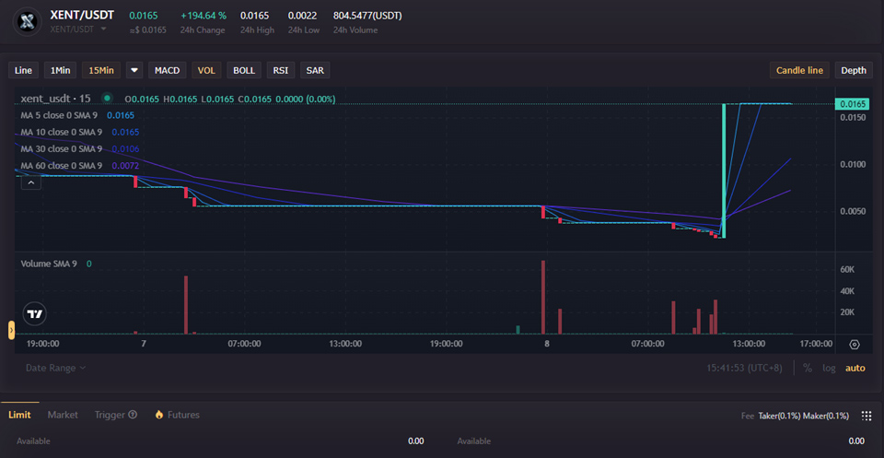Toggle the VOL indicator

(x=207, y=70)
